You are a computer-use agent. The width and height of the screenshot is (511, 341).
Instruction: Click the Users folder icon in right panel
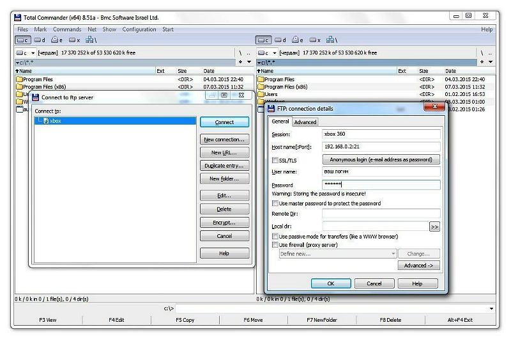click(x=261, y=94)
